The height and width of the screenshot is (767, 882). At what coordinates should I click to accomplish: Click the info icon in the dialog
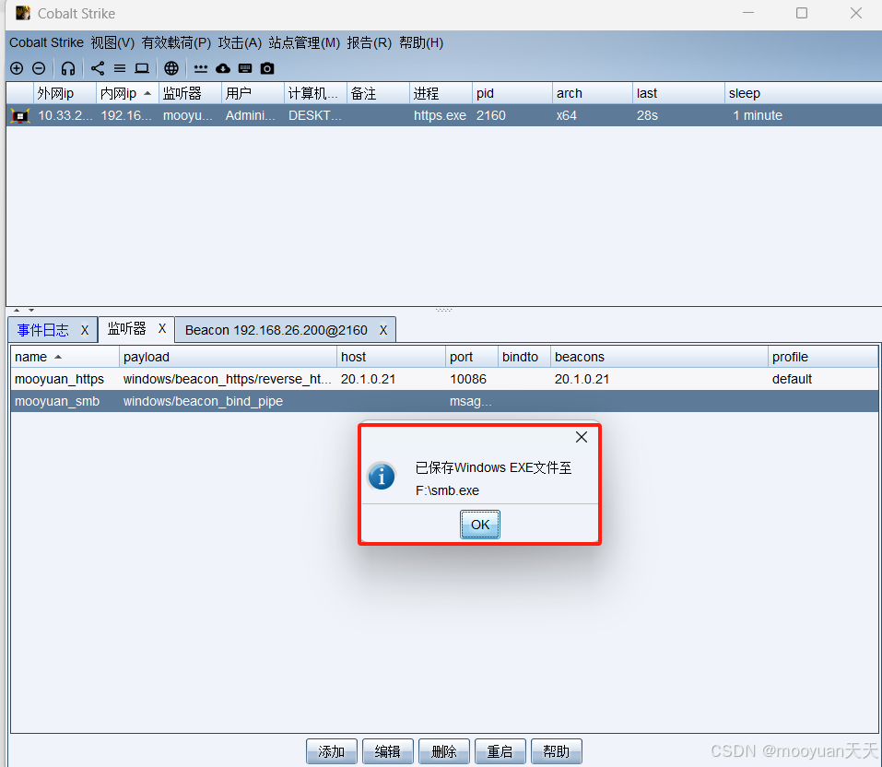(382, 477)
